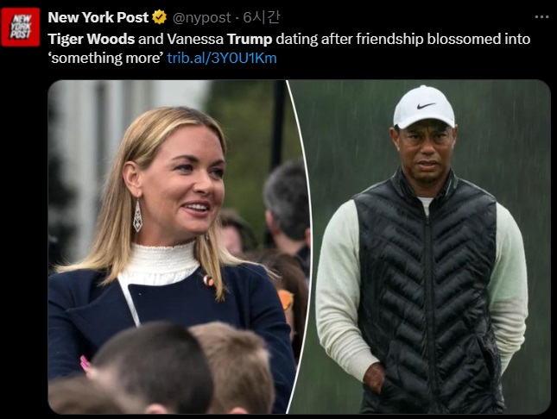
Task: Click the Nike swoosh on white cap
Action: tap(426, 106)
